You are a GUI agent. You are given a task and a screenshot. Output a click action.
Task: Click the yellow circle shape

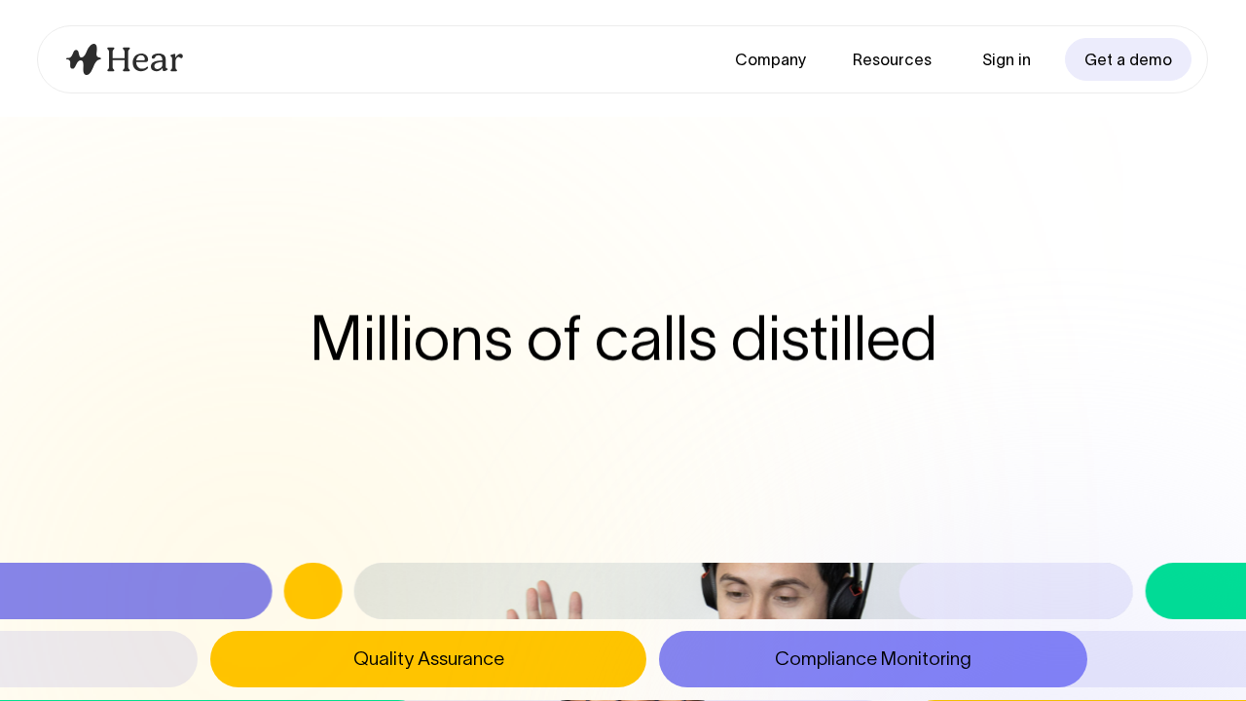(x=312, y=591)
